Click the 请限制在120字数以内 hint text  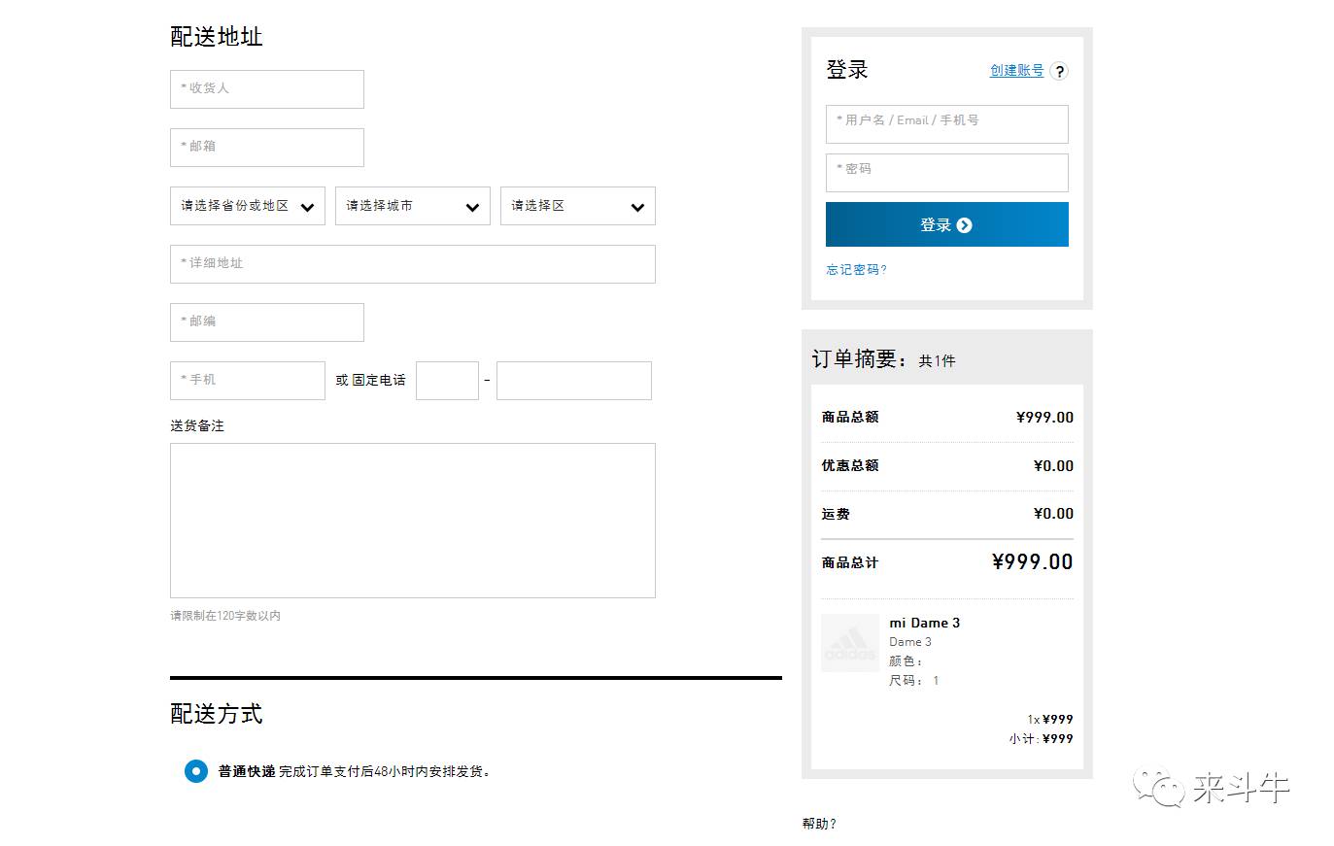pyautogui.click(x=225, y=616)
